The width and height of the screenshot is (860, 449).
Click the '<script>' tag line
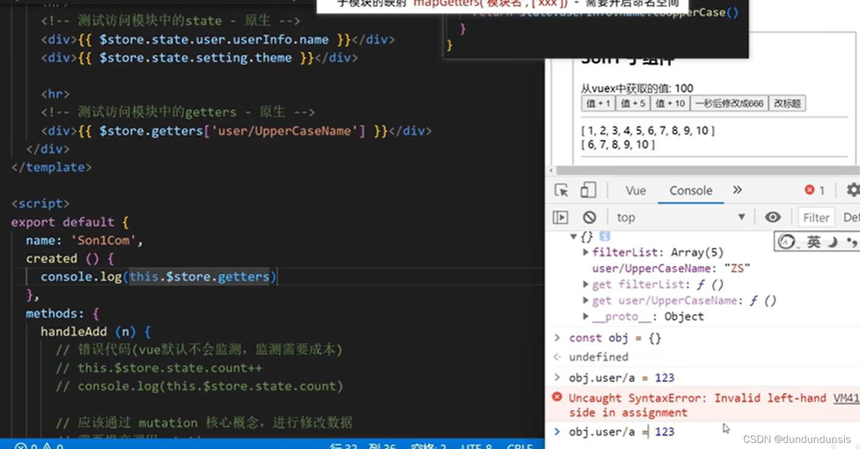pyautogui.click(x=40, y=203)
